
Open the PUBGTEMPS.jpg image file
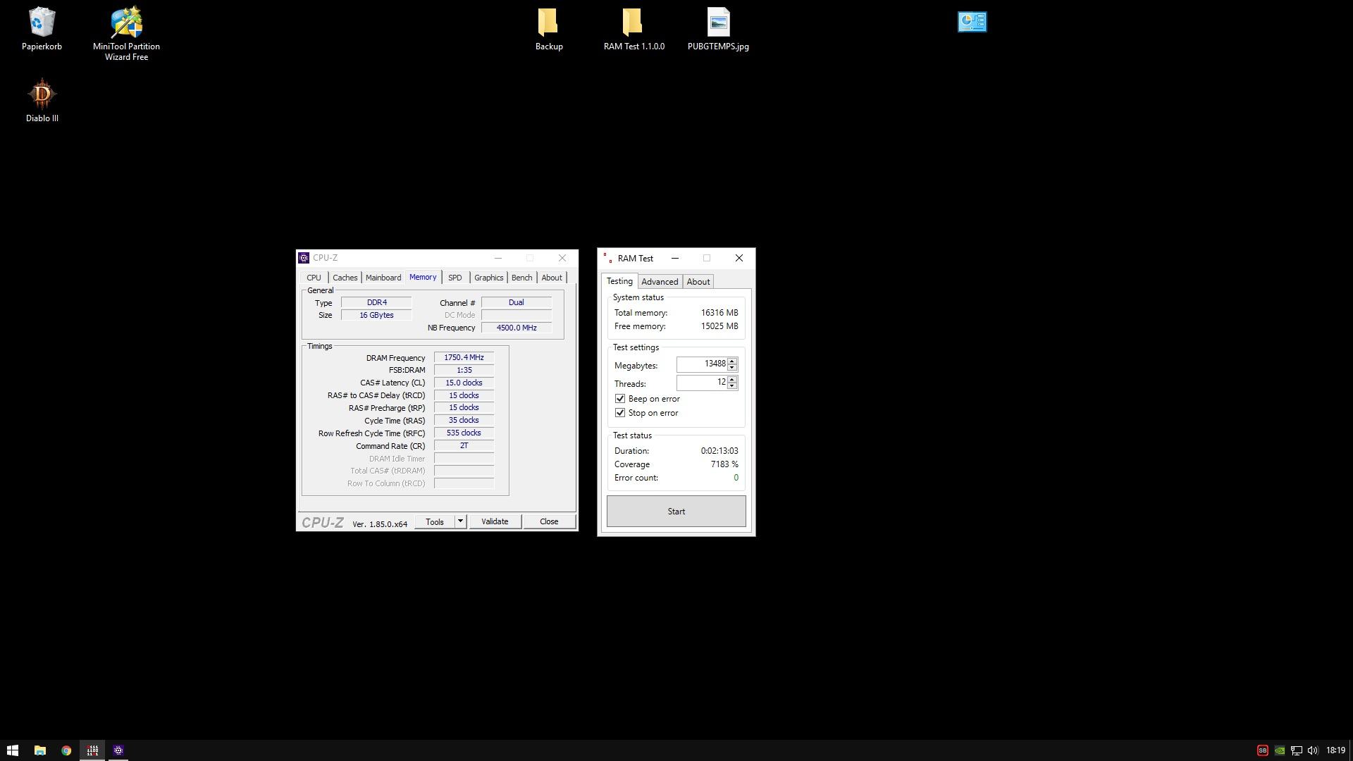click(718, 23)
